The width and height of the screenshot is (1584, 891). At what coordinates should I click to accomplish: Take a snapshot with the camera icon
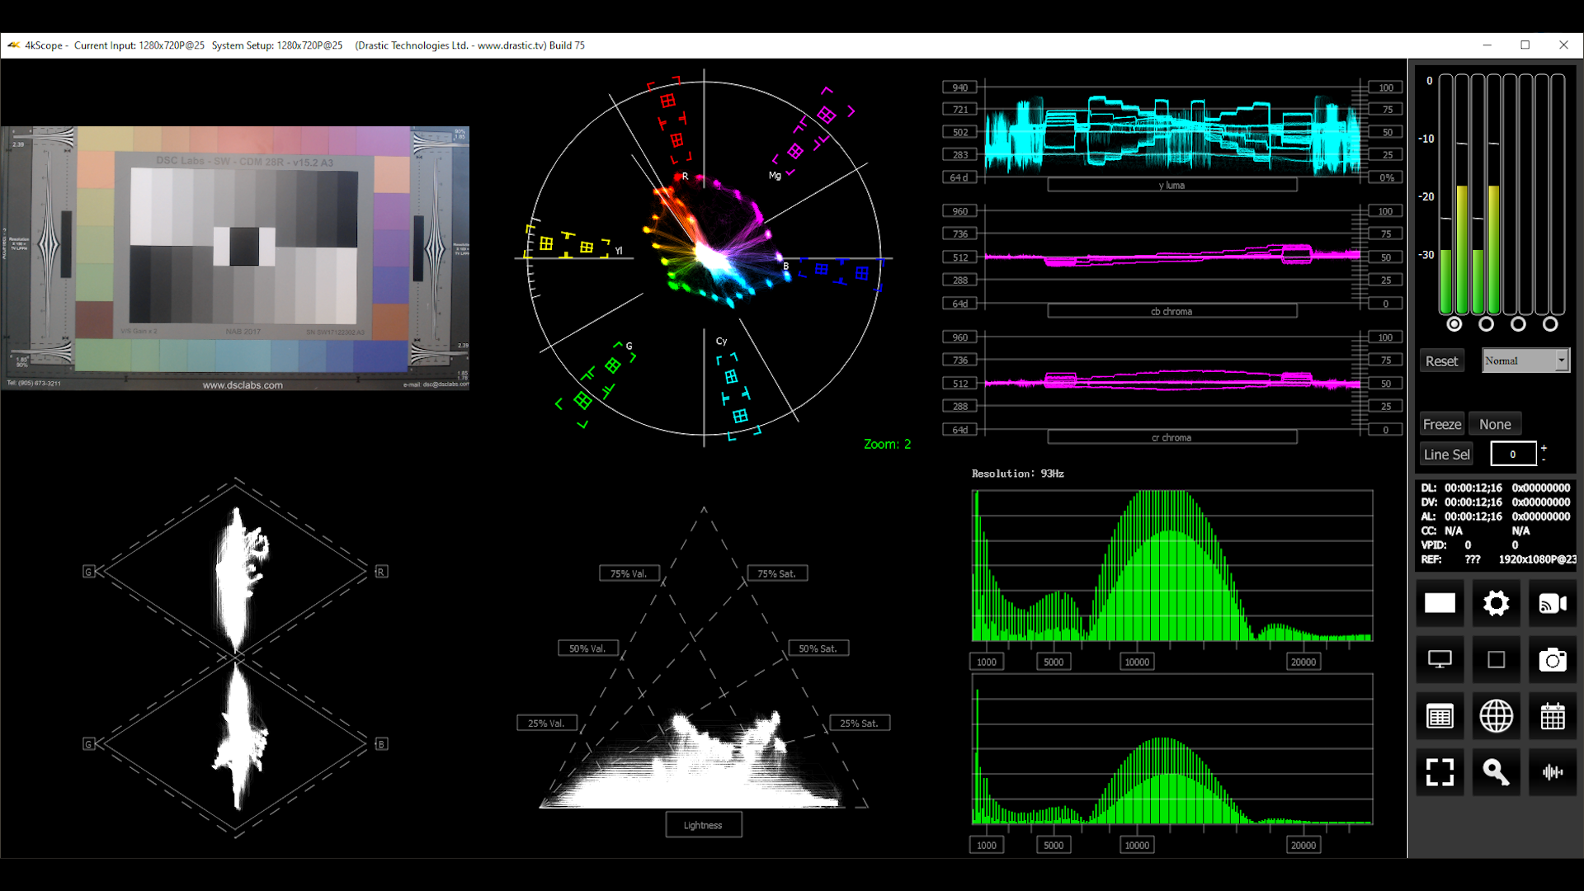point(1553,660)
